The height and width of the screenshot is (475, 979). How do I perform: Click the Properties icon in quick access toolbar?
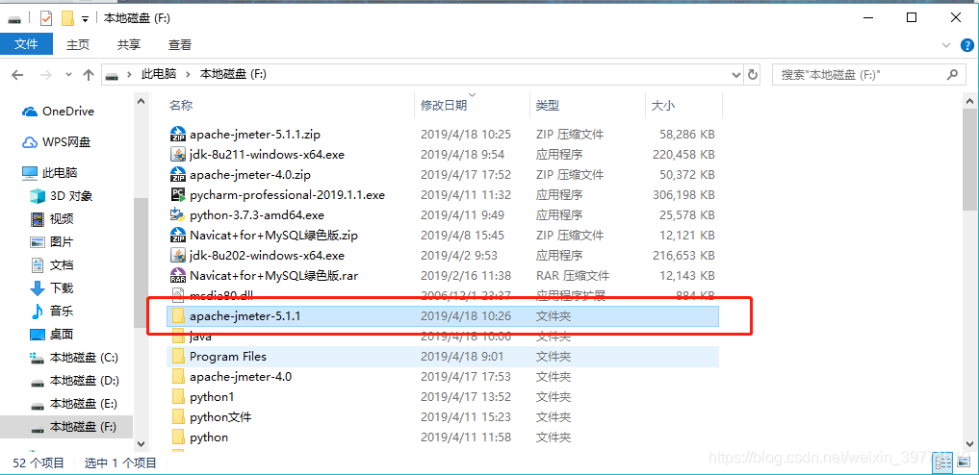pyautogui.click(x=47, y=18)
